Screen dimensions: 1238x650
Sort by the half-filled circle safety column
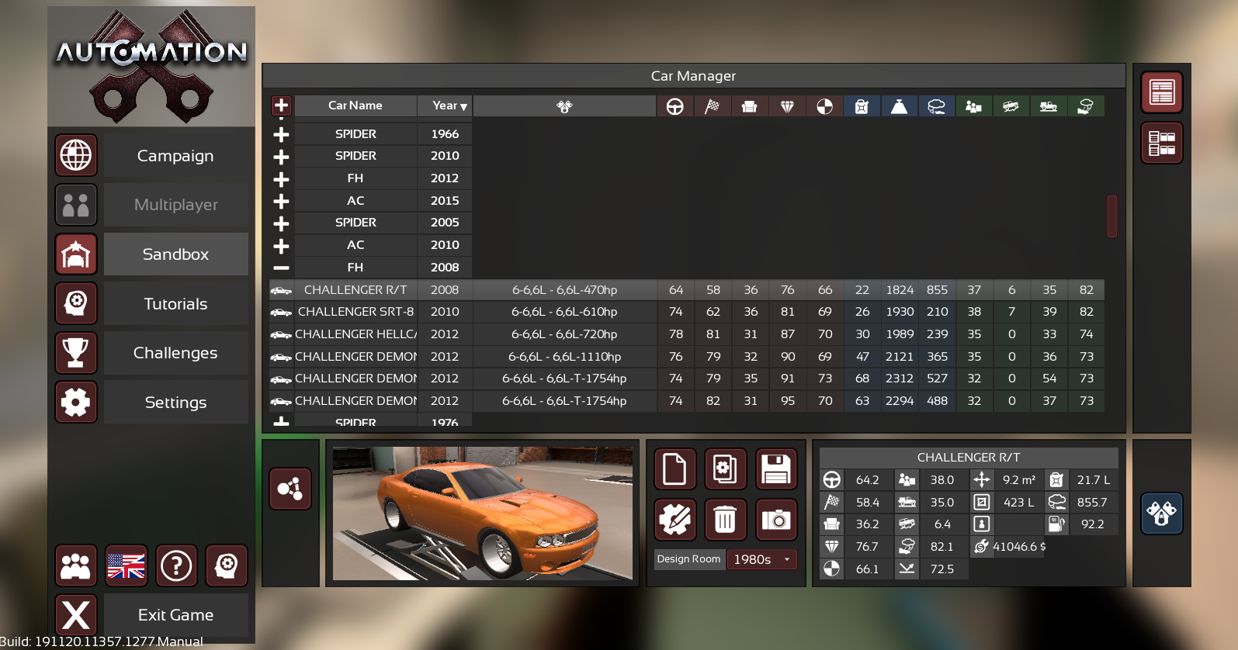point(824,106)
